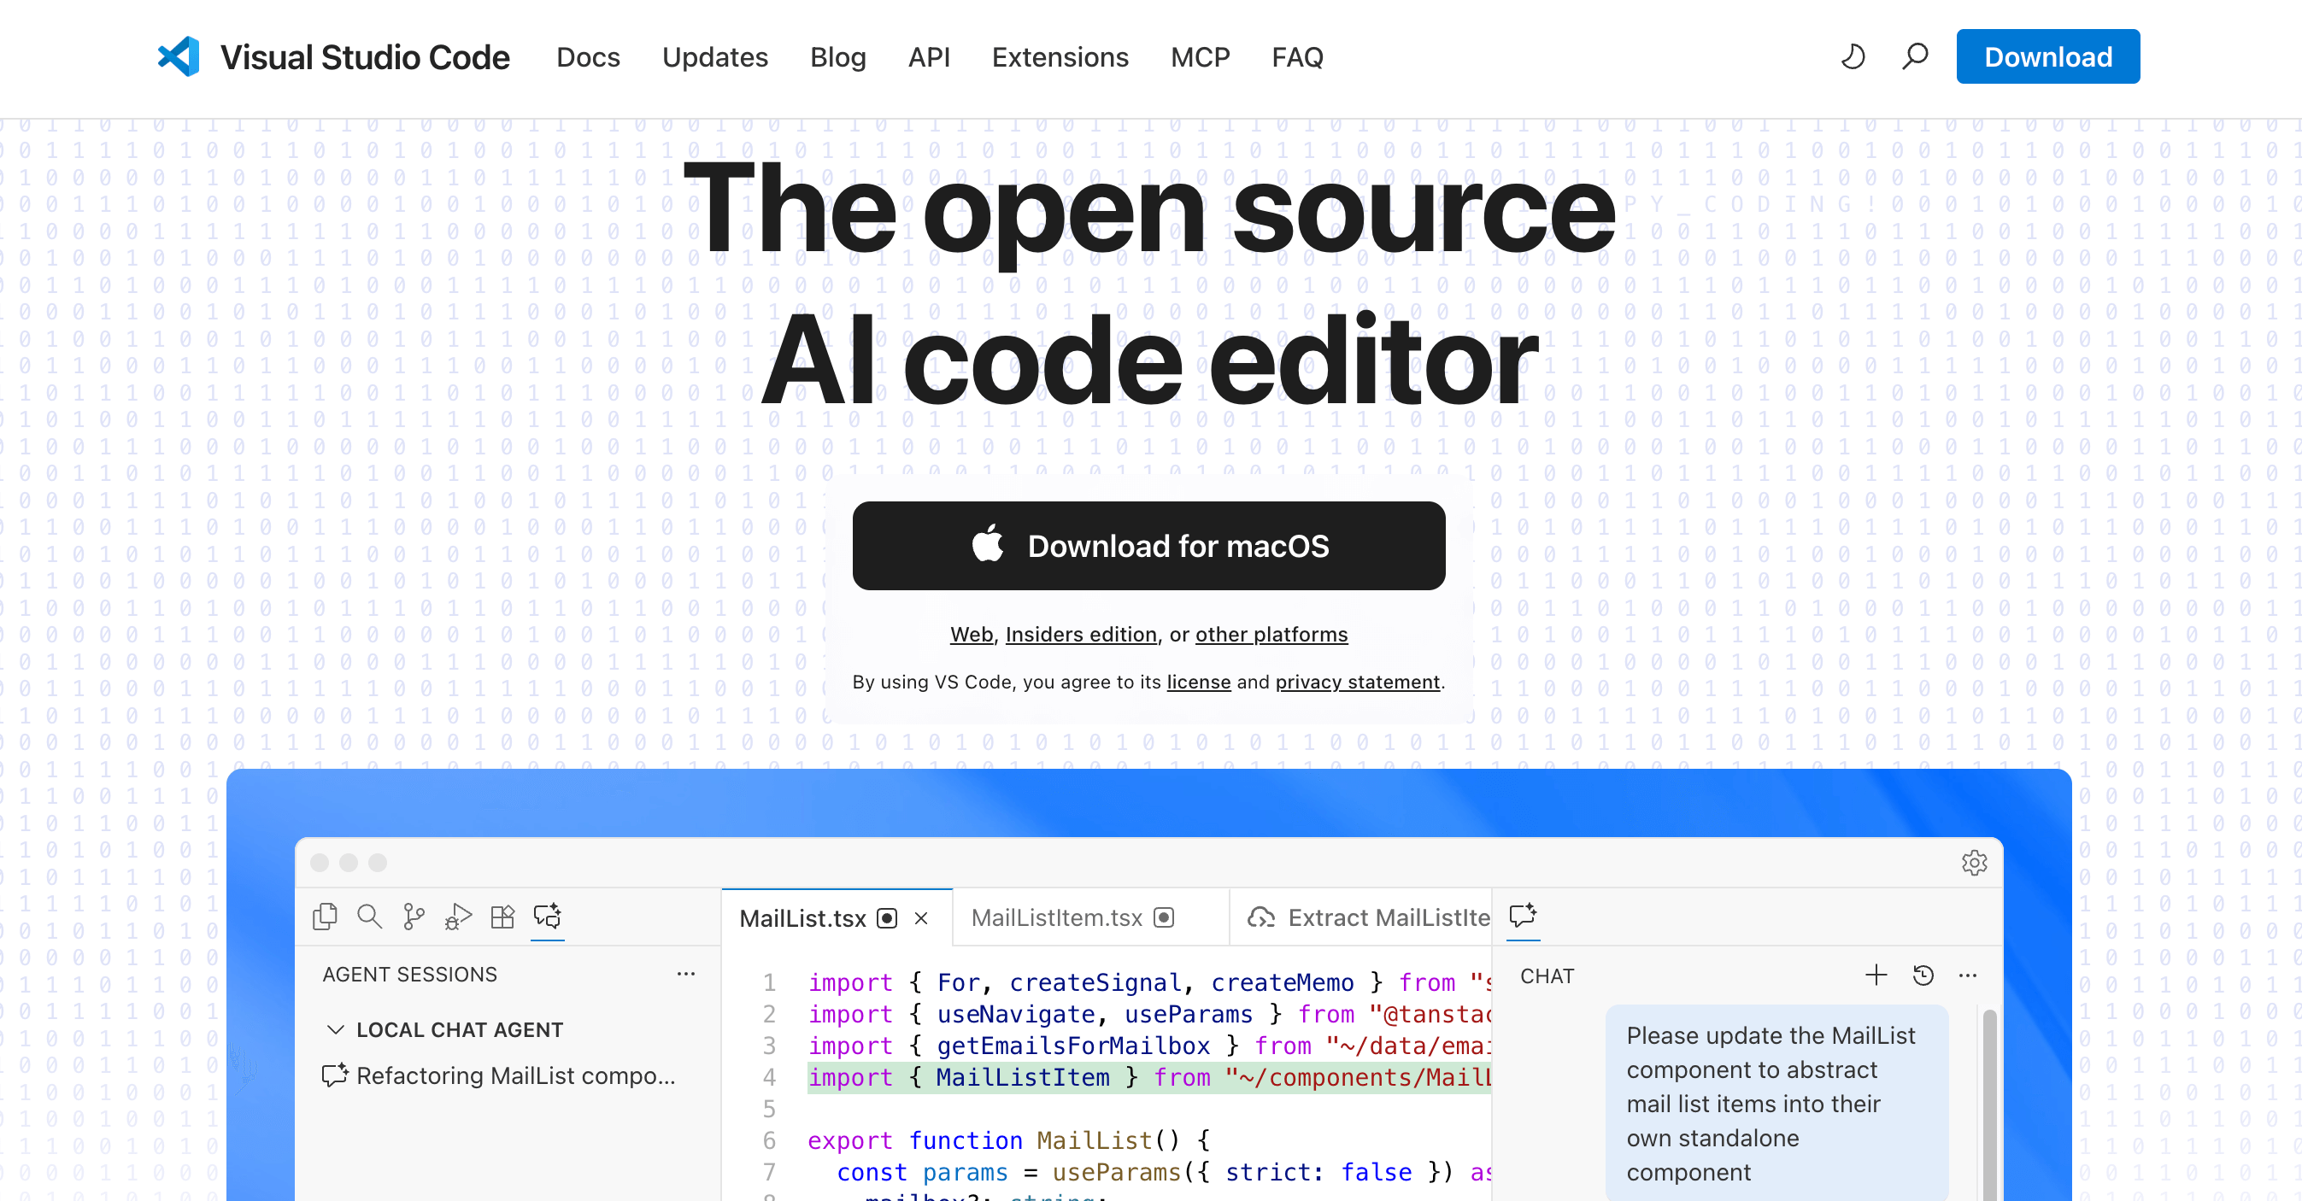Select the Source Control icon

(413, 916)
